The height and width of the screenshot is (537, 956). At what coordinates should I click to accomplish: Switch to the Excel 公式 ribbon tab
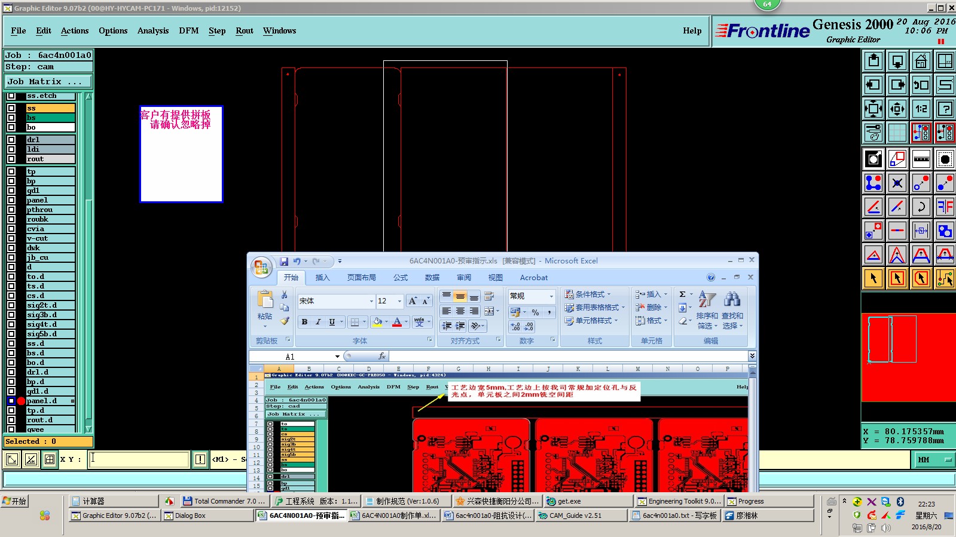coord(400,278)
